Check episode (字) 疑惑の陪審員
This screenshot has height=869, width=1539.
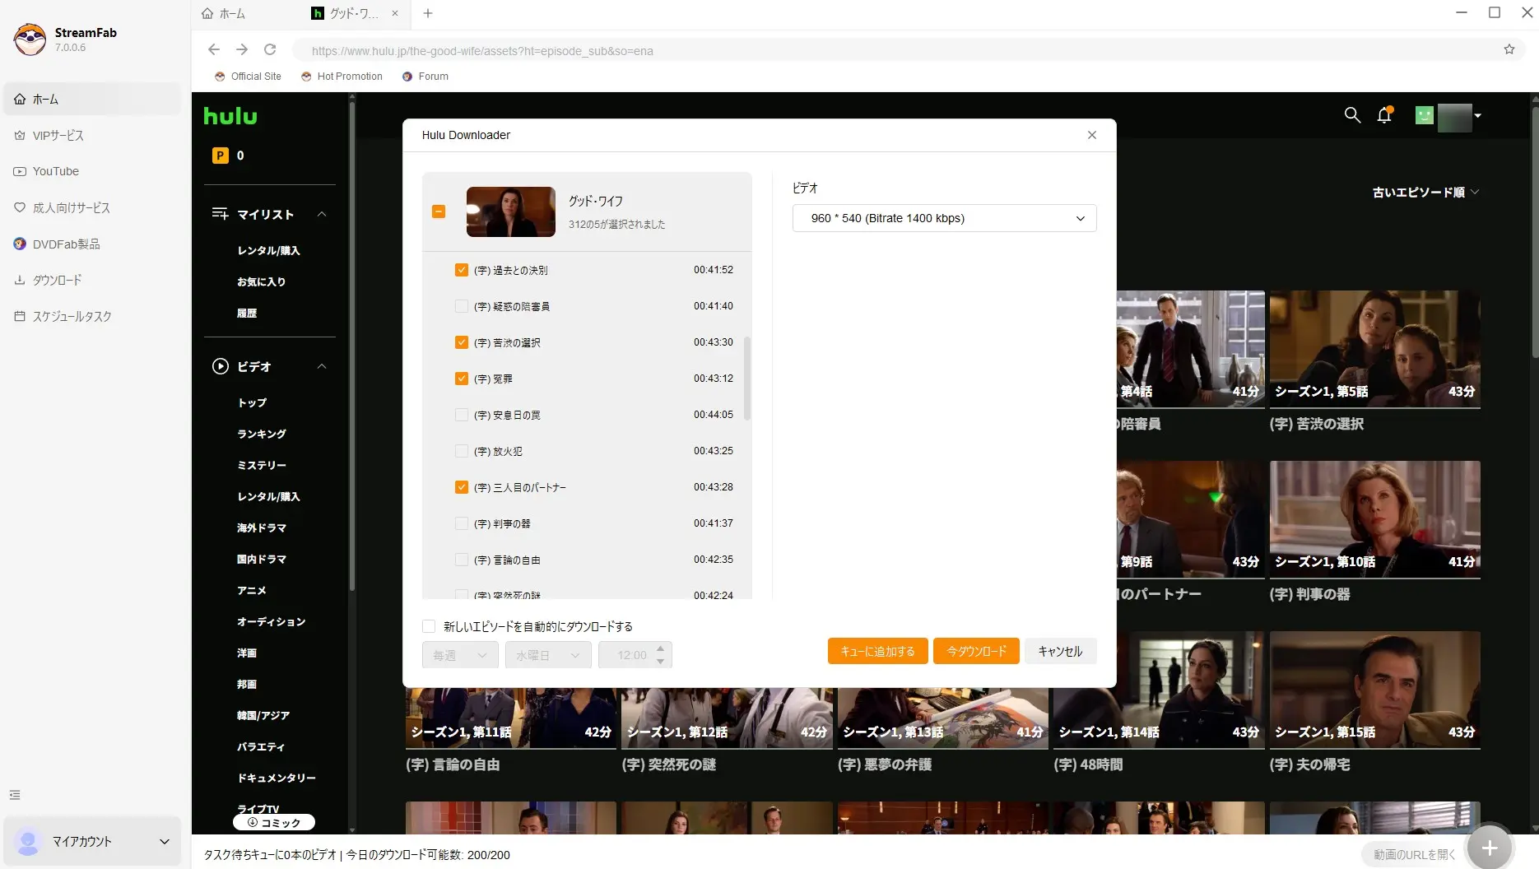click(462, 306)
